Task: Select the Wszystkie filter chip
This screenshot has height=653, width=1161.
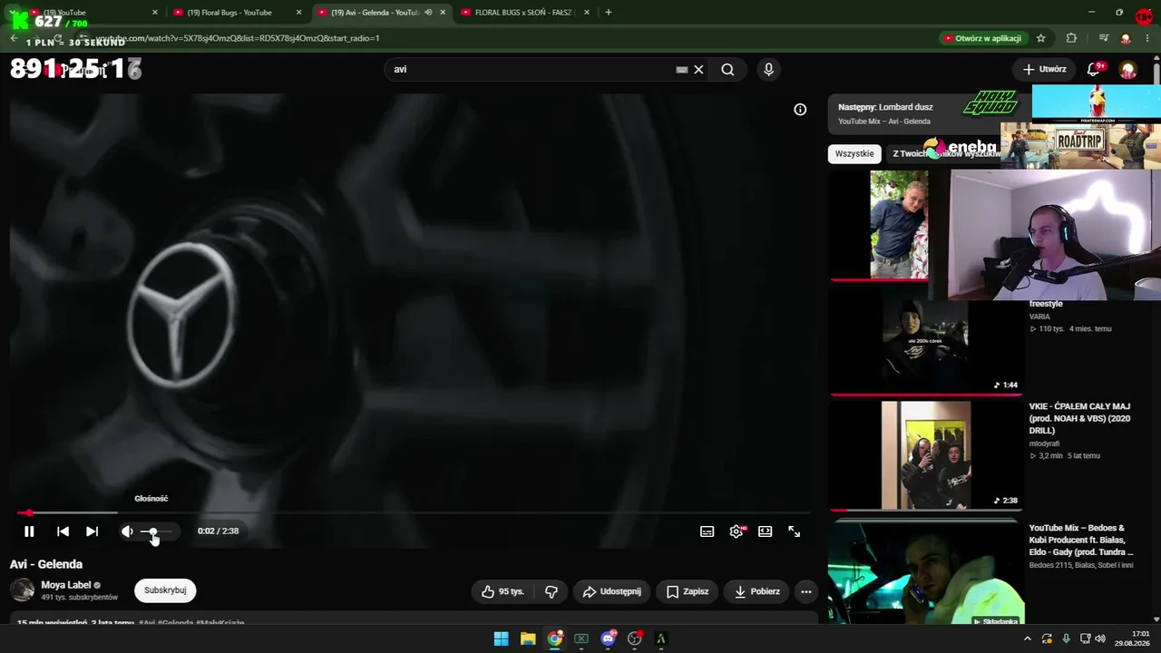Action: click(854, 154)
